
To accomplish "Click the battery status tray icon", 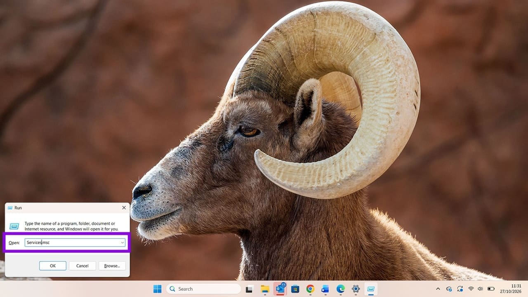I will [x=491, y=289].
